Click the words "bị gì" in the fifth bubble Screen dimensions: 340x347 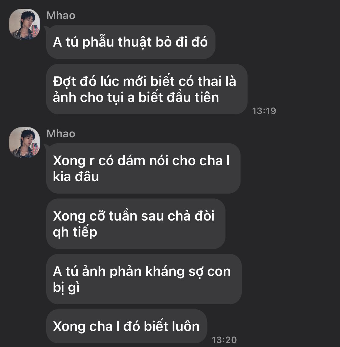(x=66, y=288)
